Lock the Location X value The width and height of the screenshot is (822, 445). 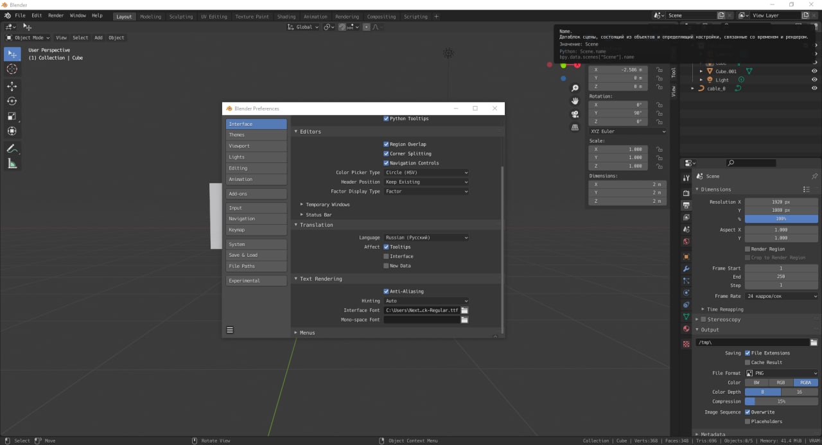[660, 69]
